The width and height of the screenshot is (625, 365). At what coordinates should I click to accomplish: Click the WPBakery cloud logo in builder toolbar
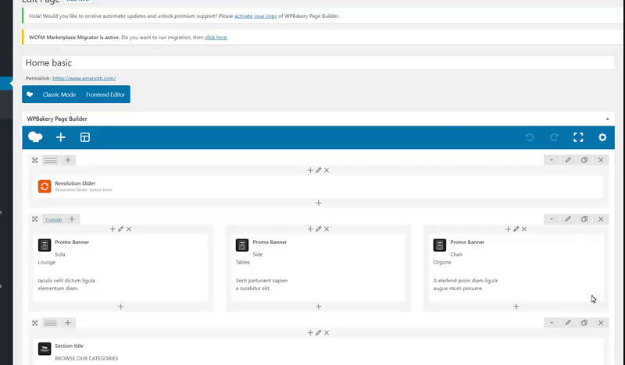pyautogui.click(x=35, y=137)
